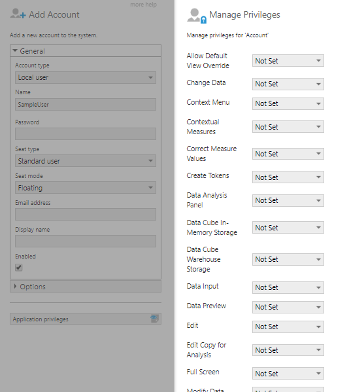Open the Seat mode Floating dropdown
This screenshot has width=349, height=392.
[86, 188]
